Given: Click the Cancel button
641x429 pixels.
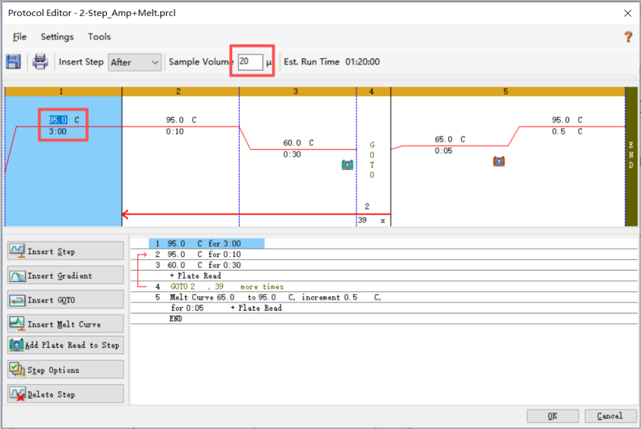Looking at the screenshot, I should point(609,415).
